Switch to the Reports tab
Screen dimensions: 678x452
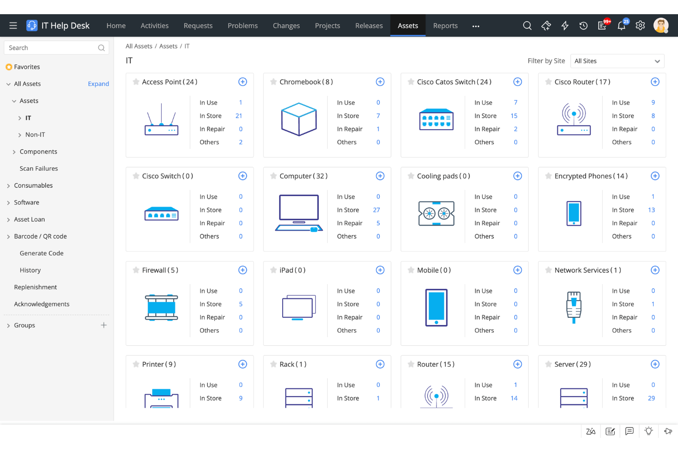(x=445, y=26)
